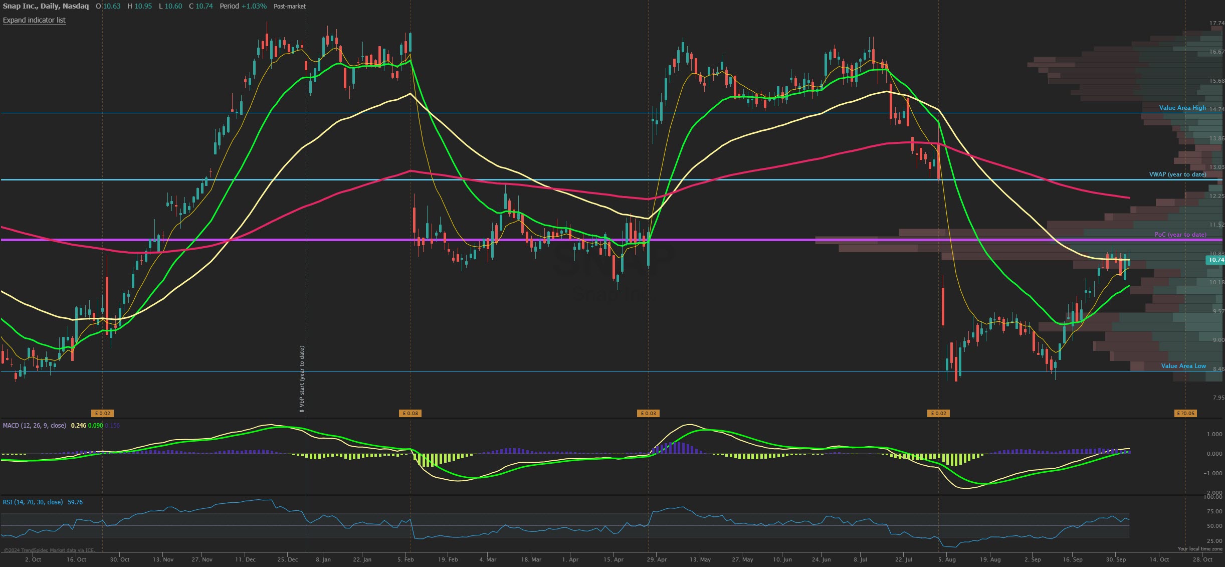The height and width of the screenshot is (567, 1225).
Task: Click the Value Area High label
Action: point(1182,108)
